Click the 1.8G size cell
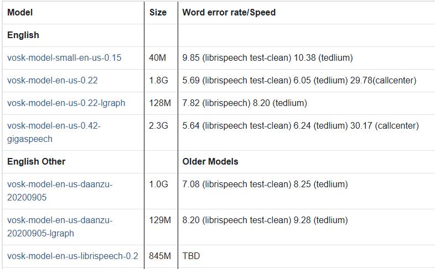435x269 pixels. point(158,80)
